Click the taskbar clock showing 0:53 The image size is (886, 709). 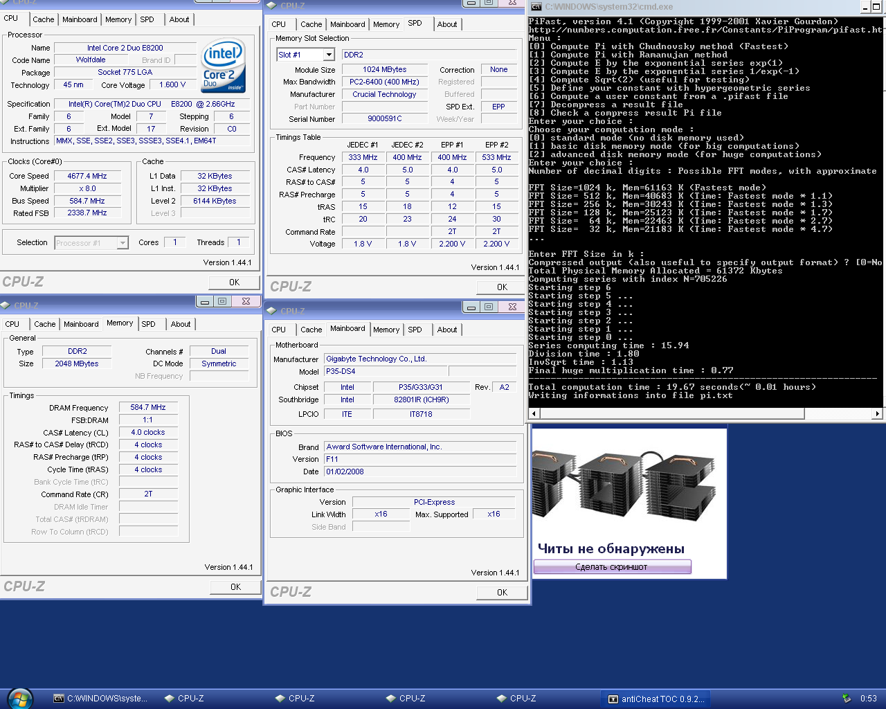(868, 699)
